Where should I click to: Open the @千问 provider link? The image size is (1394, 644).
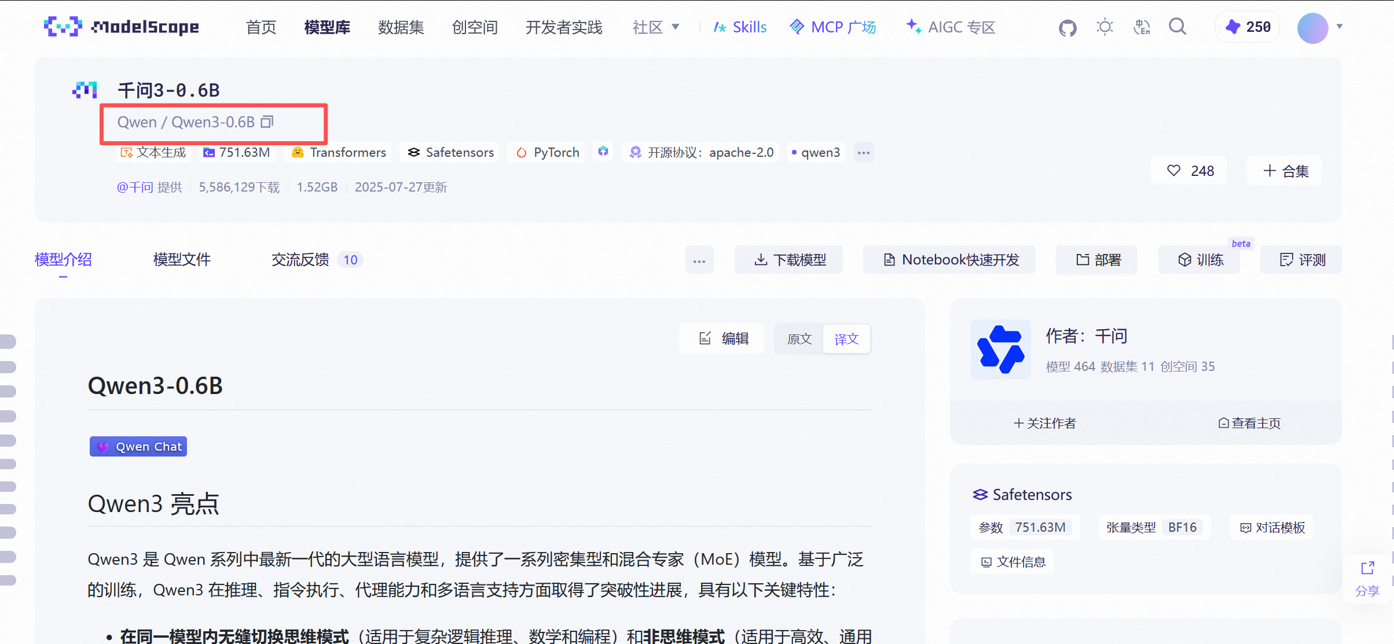(x=135, y=187)
